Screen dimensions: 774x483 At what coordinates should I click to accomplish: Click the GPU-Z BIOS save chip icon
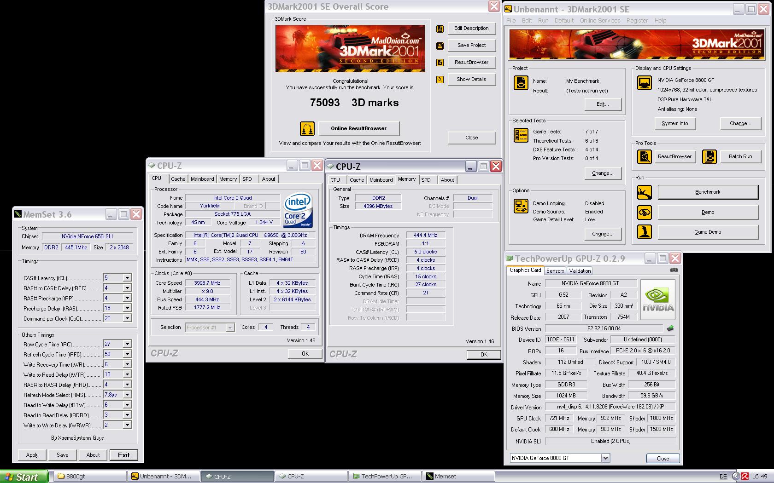click(x=670, y=328)
